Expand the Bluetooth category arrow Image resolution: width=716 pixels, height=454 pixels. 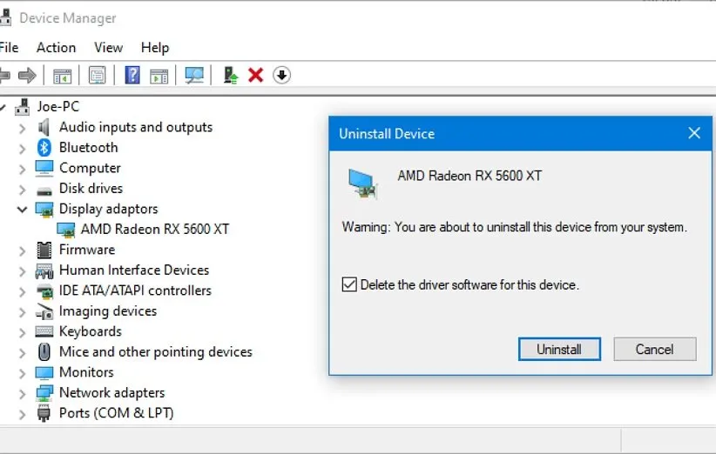click(23, 148)
